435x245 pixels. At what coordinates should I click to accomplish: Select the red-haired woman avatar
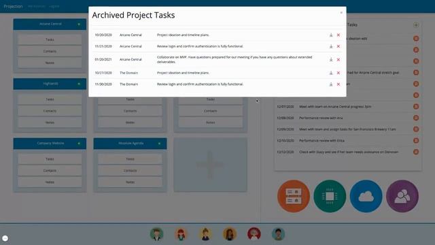[x=181, y=234]
